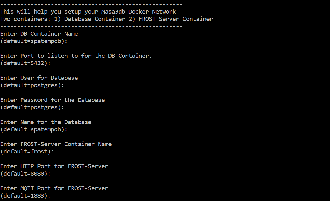Click 'Enter Password for the Database' prompt

point(53,100)
